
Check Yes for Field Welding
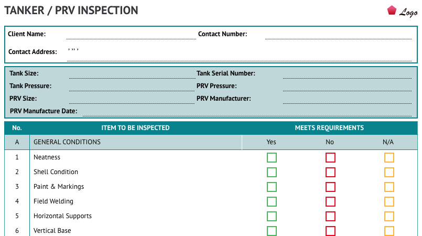pos(272,201)
